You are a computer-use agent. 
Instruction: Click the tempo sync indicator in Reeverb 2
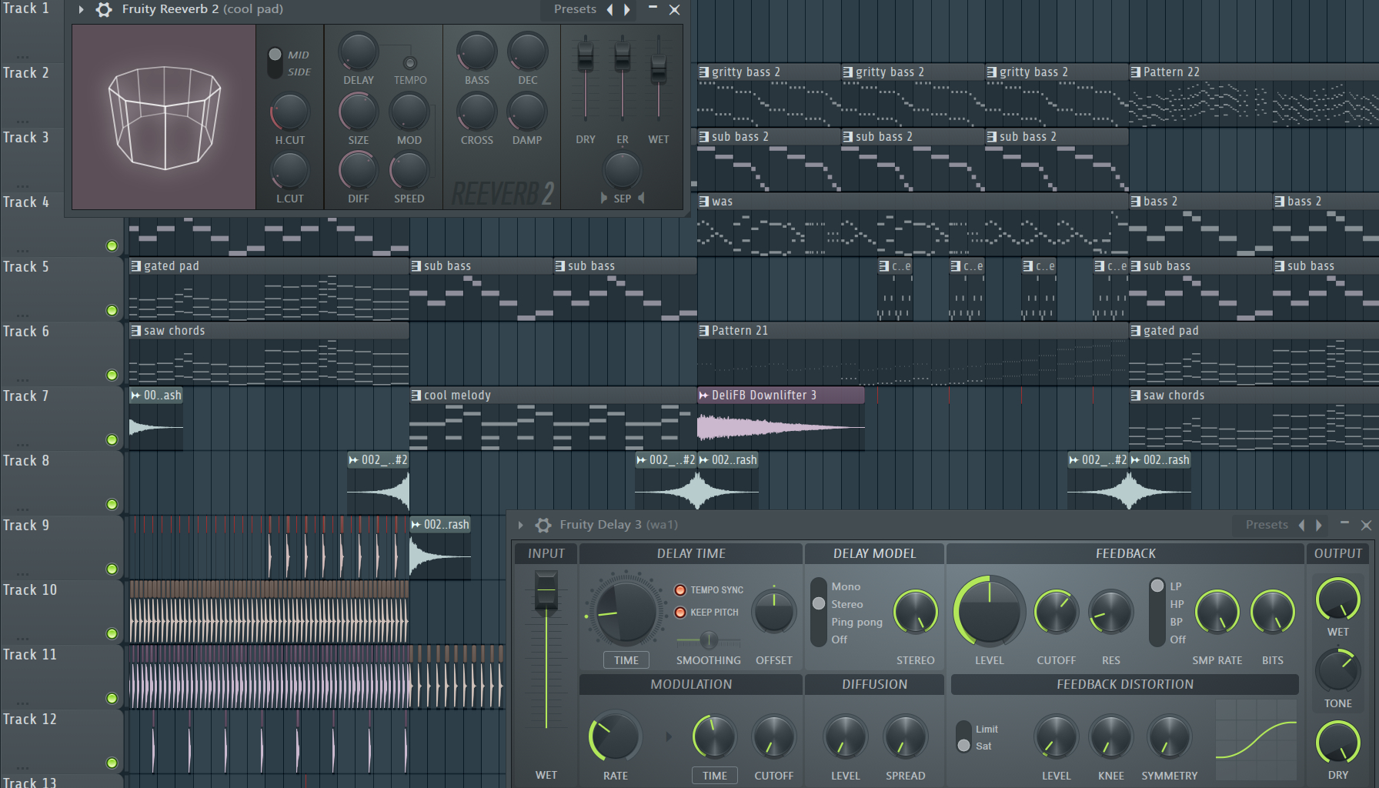410,63
